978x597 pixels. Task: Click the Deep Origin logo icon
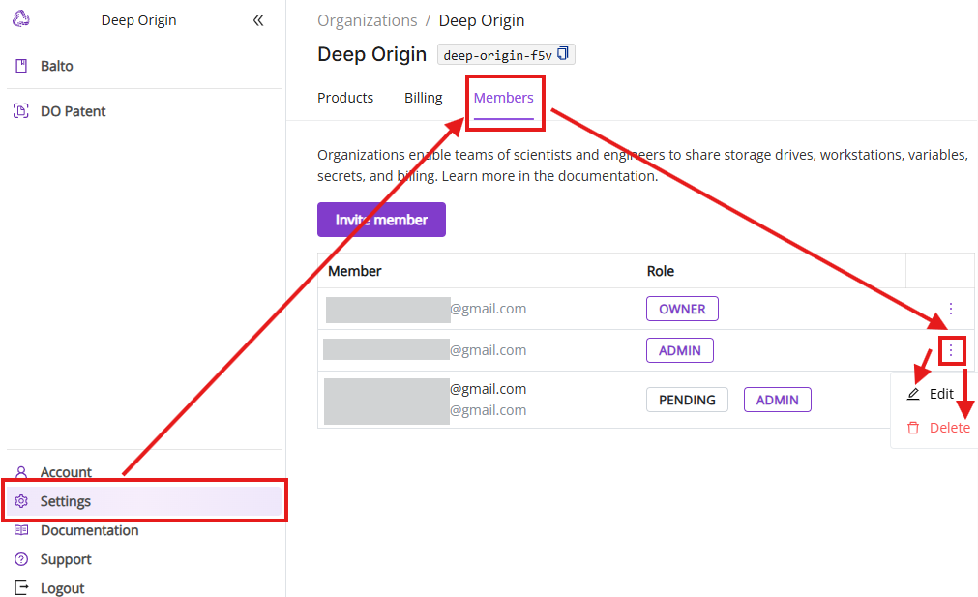(x=20, y=18)
